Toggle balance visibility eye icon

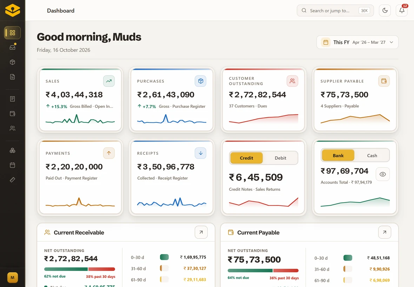tap(382, 174)
